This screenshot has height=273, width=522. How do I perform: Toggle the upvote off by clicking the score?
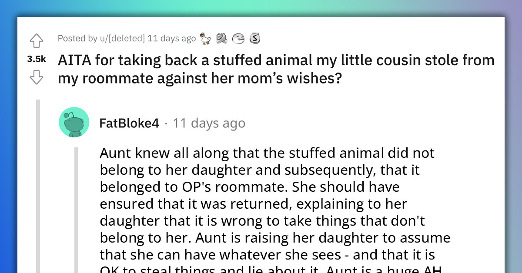pos(37,58)
